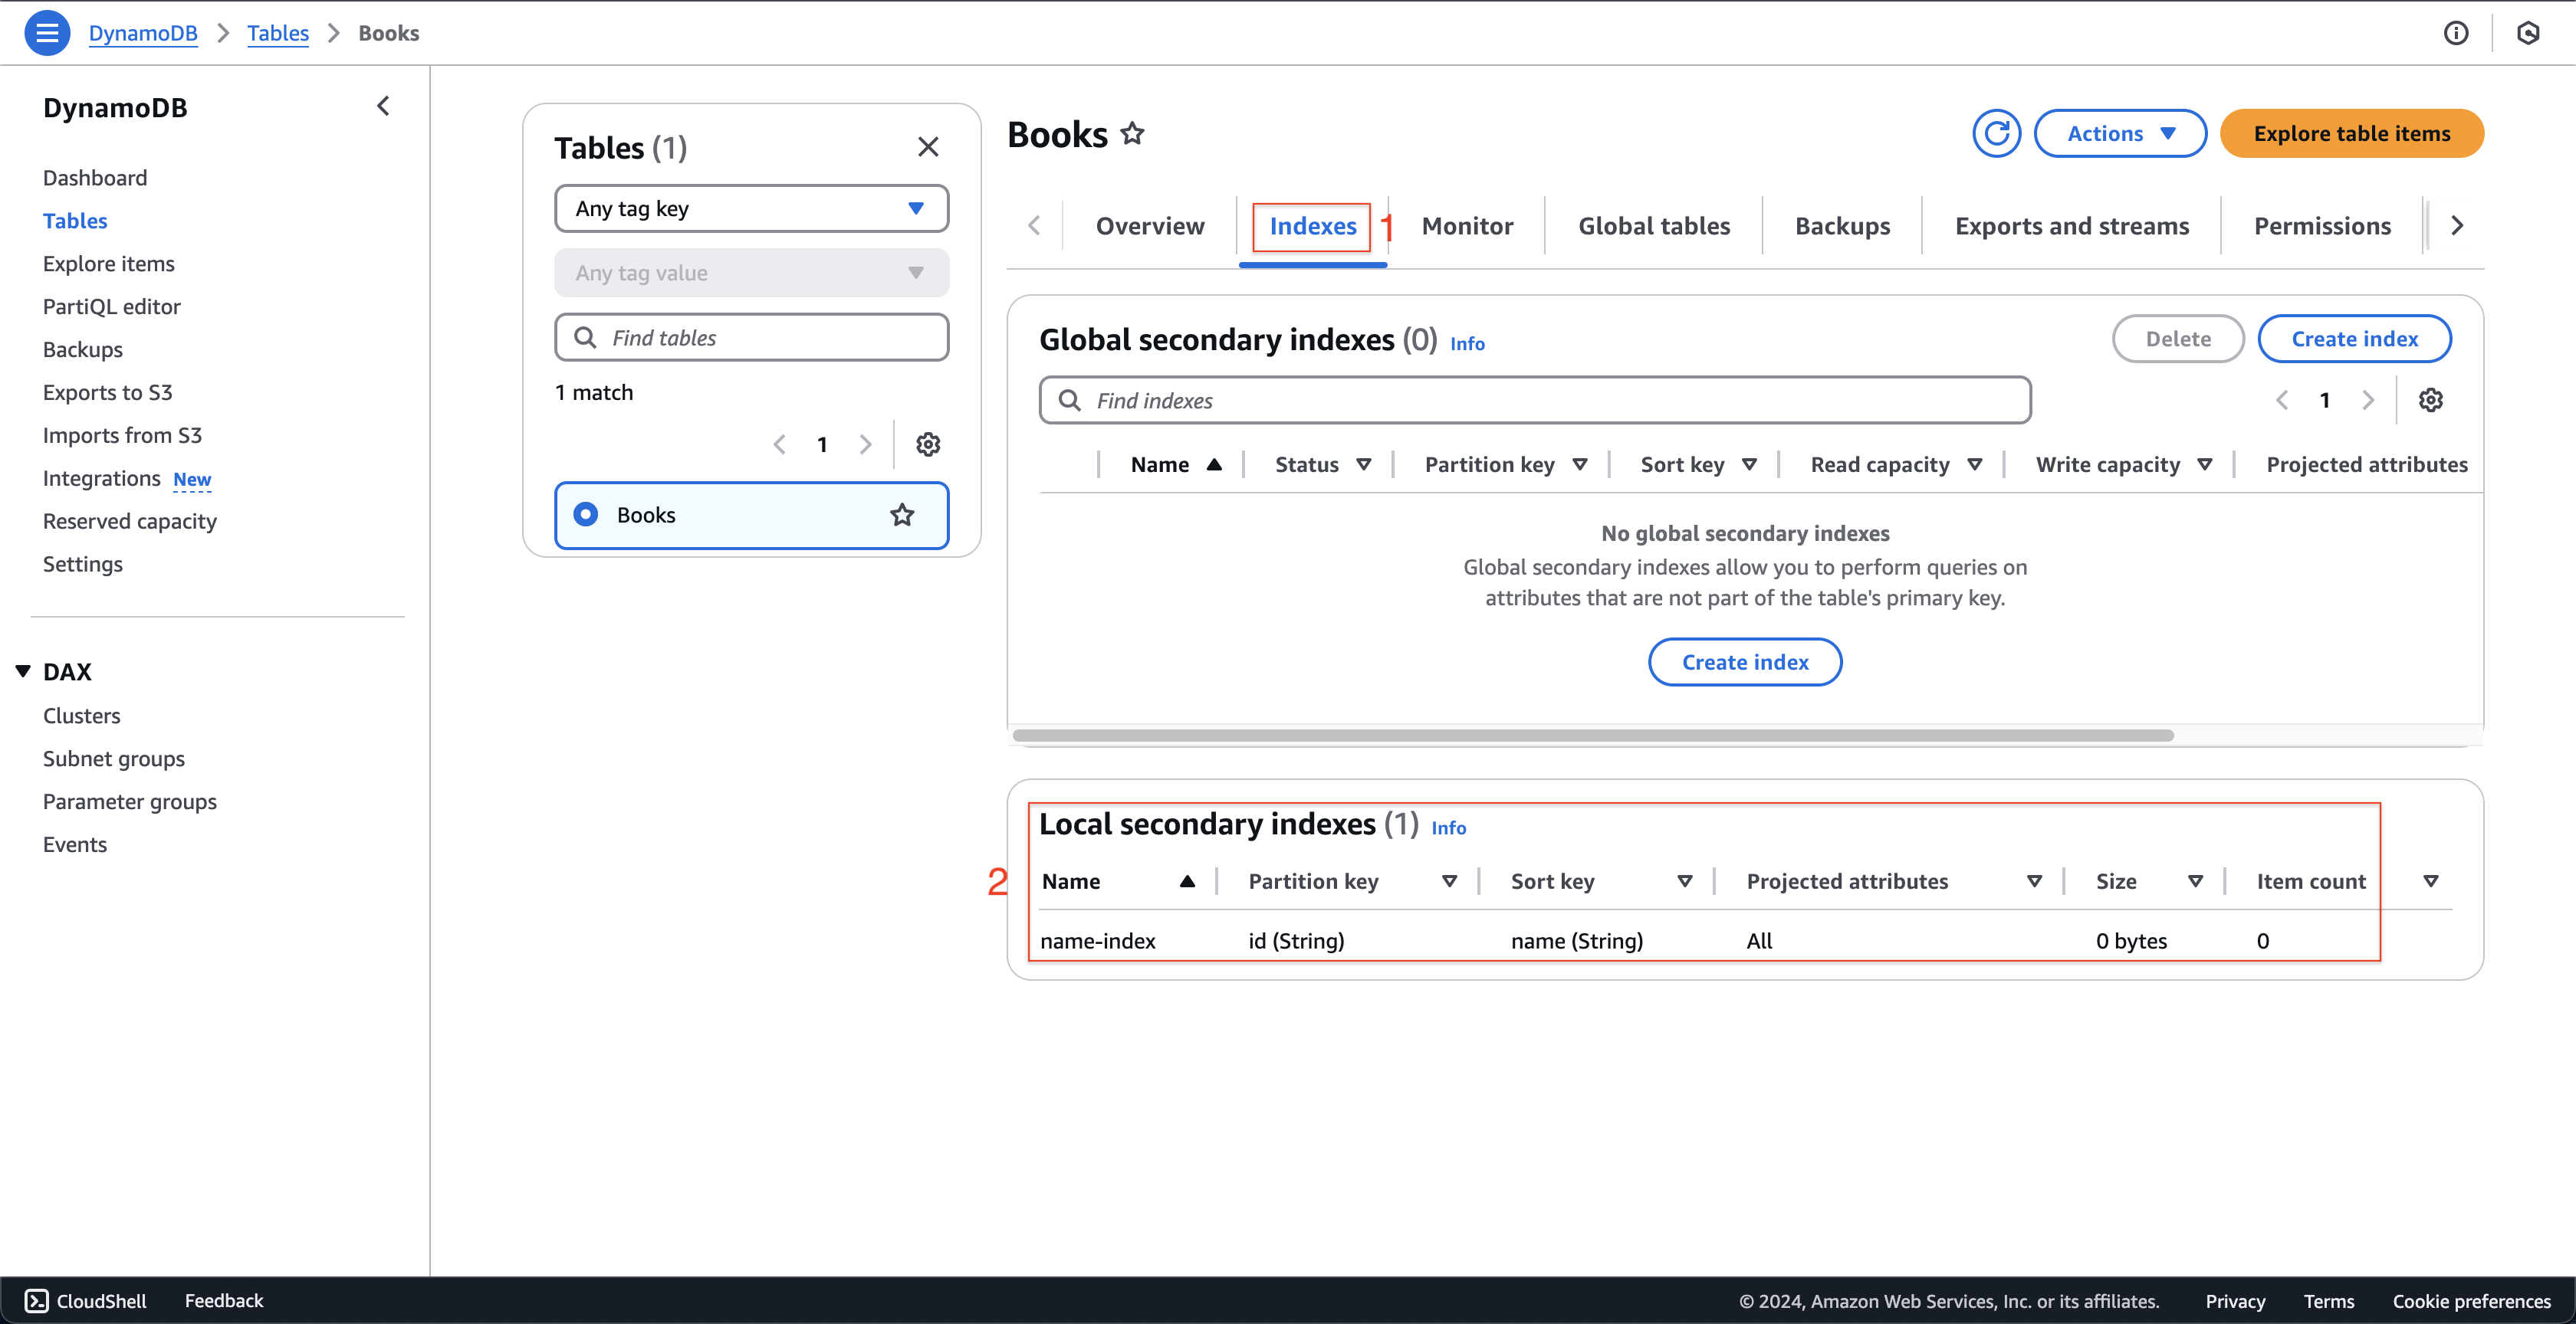
Task: Go to previous page of global indexes
Action: point(2282,400)
